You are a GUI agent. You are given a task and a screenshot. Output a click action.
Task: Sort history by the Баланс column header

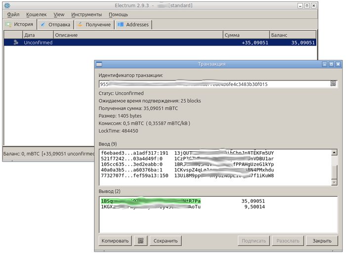coord(293,35)
